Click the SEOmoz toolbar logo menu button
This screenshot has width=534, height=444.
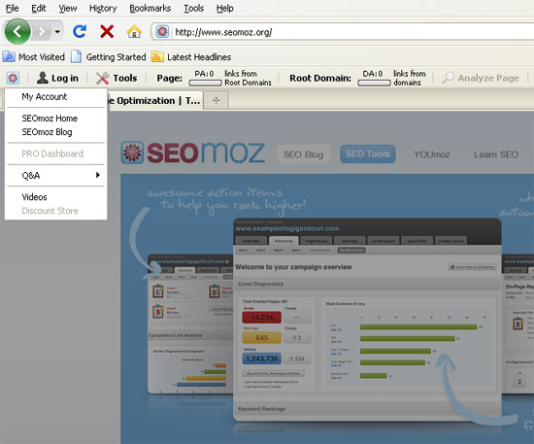[13, 78]
